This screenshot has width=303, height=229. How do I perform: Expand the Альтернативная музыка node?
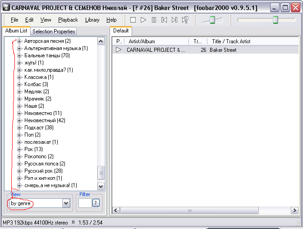tap(19, 48)
